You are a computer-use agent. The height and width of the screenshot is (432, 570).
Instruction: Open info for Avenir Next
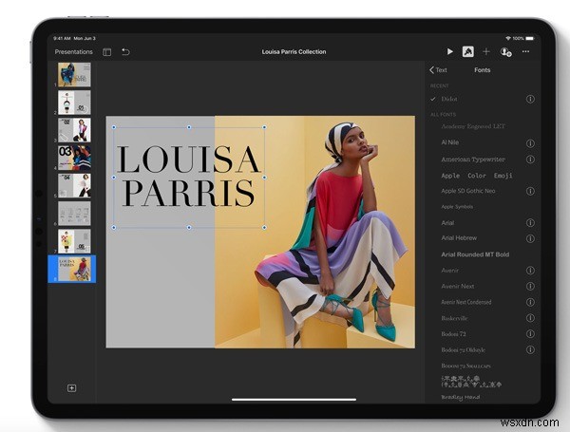530,287
